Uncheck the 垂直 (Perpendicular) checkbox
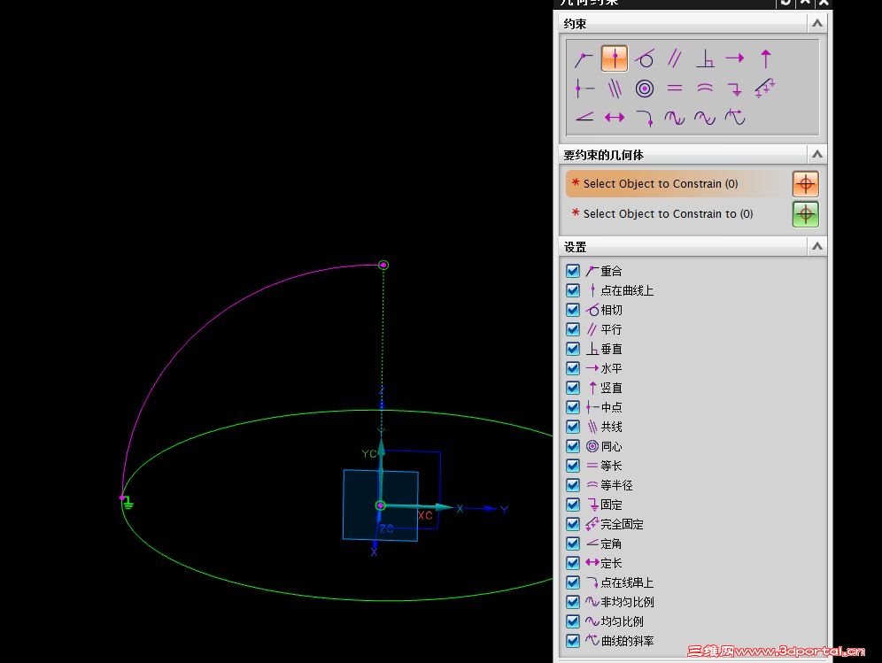 (573, 350)
